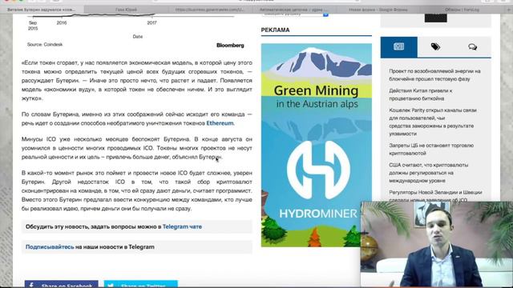Open the comments bubble tab icon in sidebar
Image resolution: width=513 pixels, height=288 pixels.
472,47
